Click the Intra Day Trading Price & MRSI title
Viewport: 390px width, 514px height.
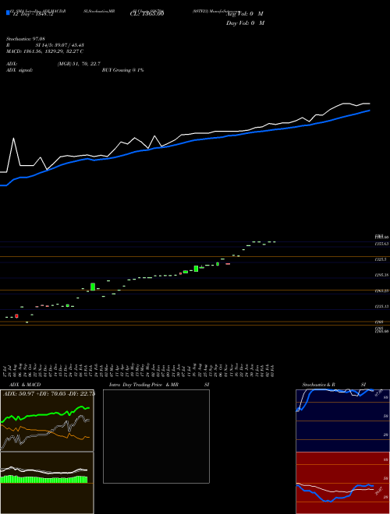point(159,385)
